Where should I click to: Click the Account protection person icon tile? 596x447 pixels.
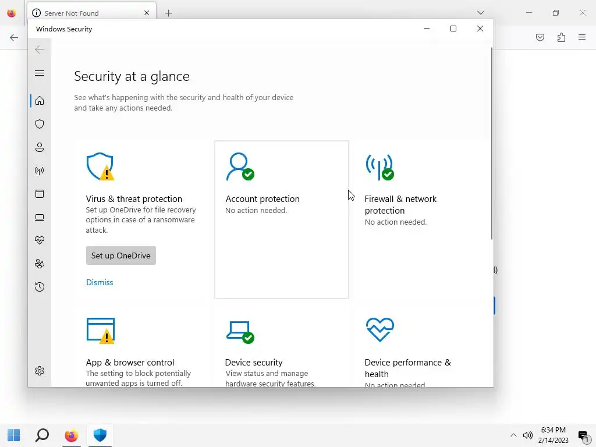240,166
